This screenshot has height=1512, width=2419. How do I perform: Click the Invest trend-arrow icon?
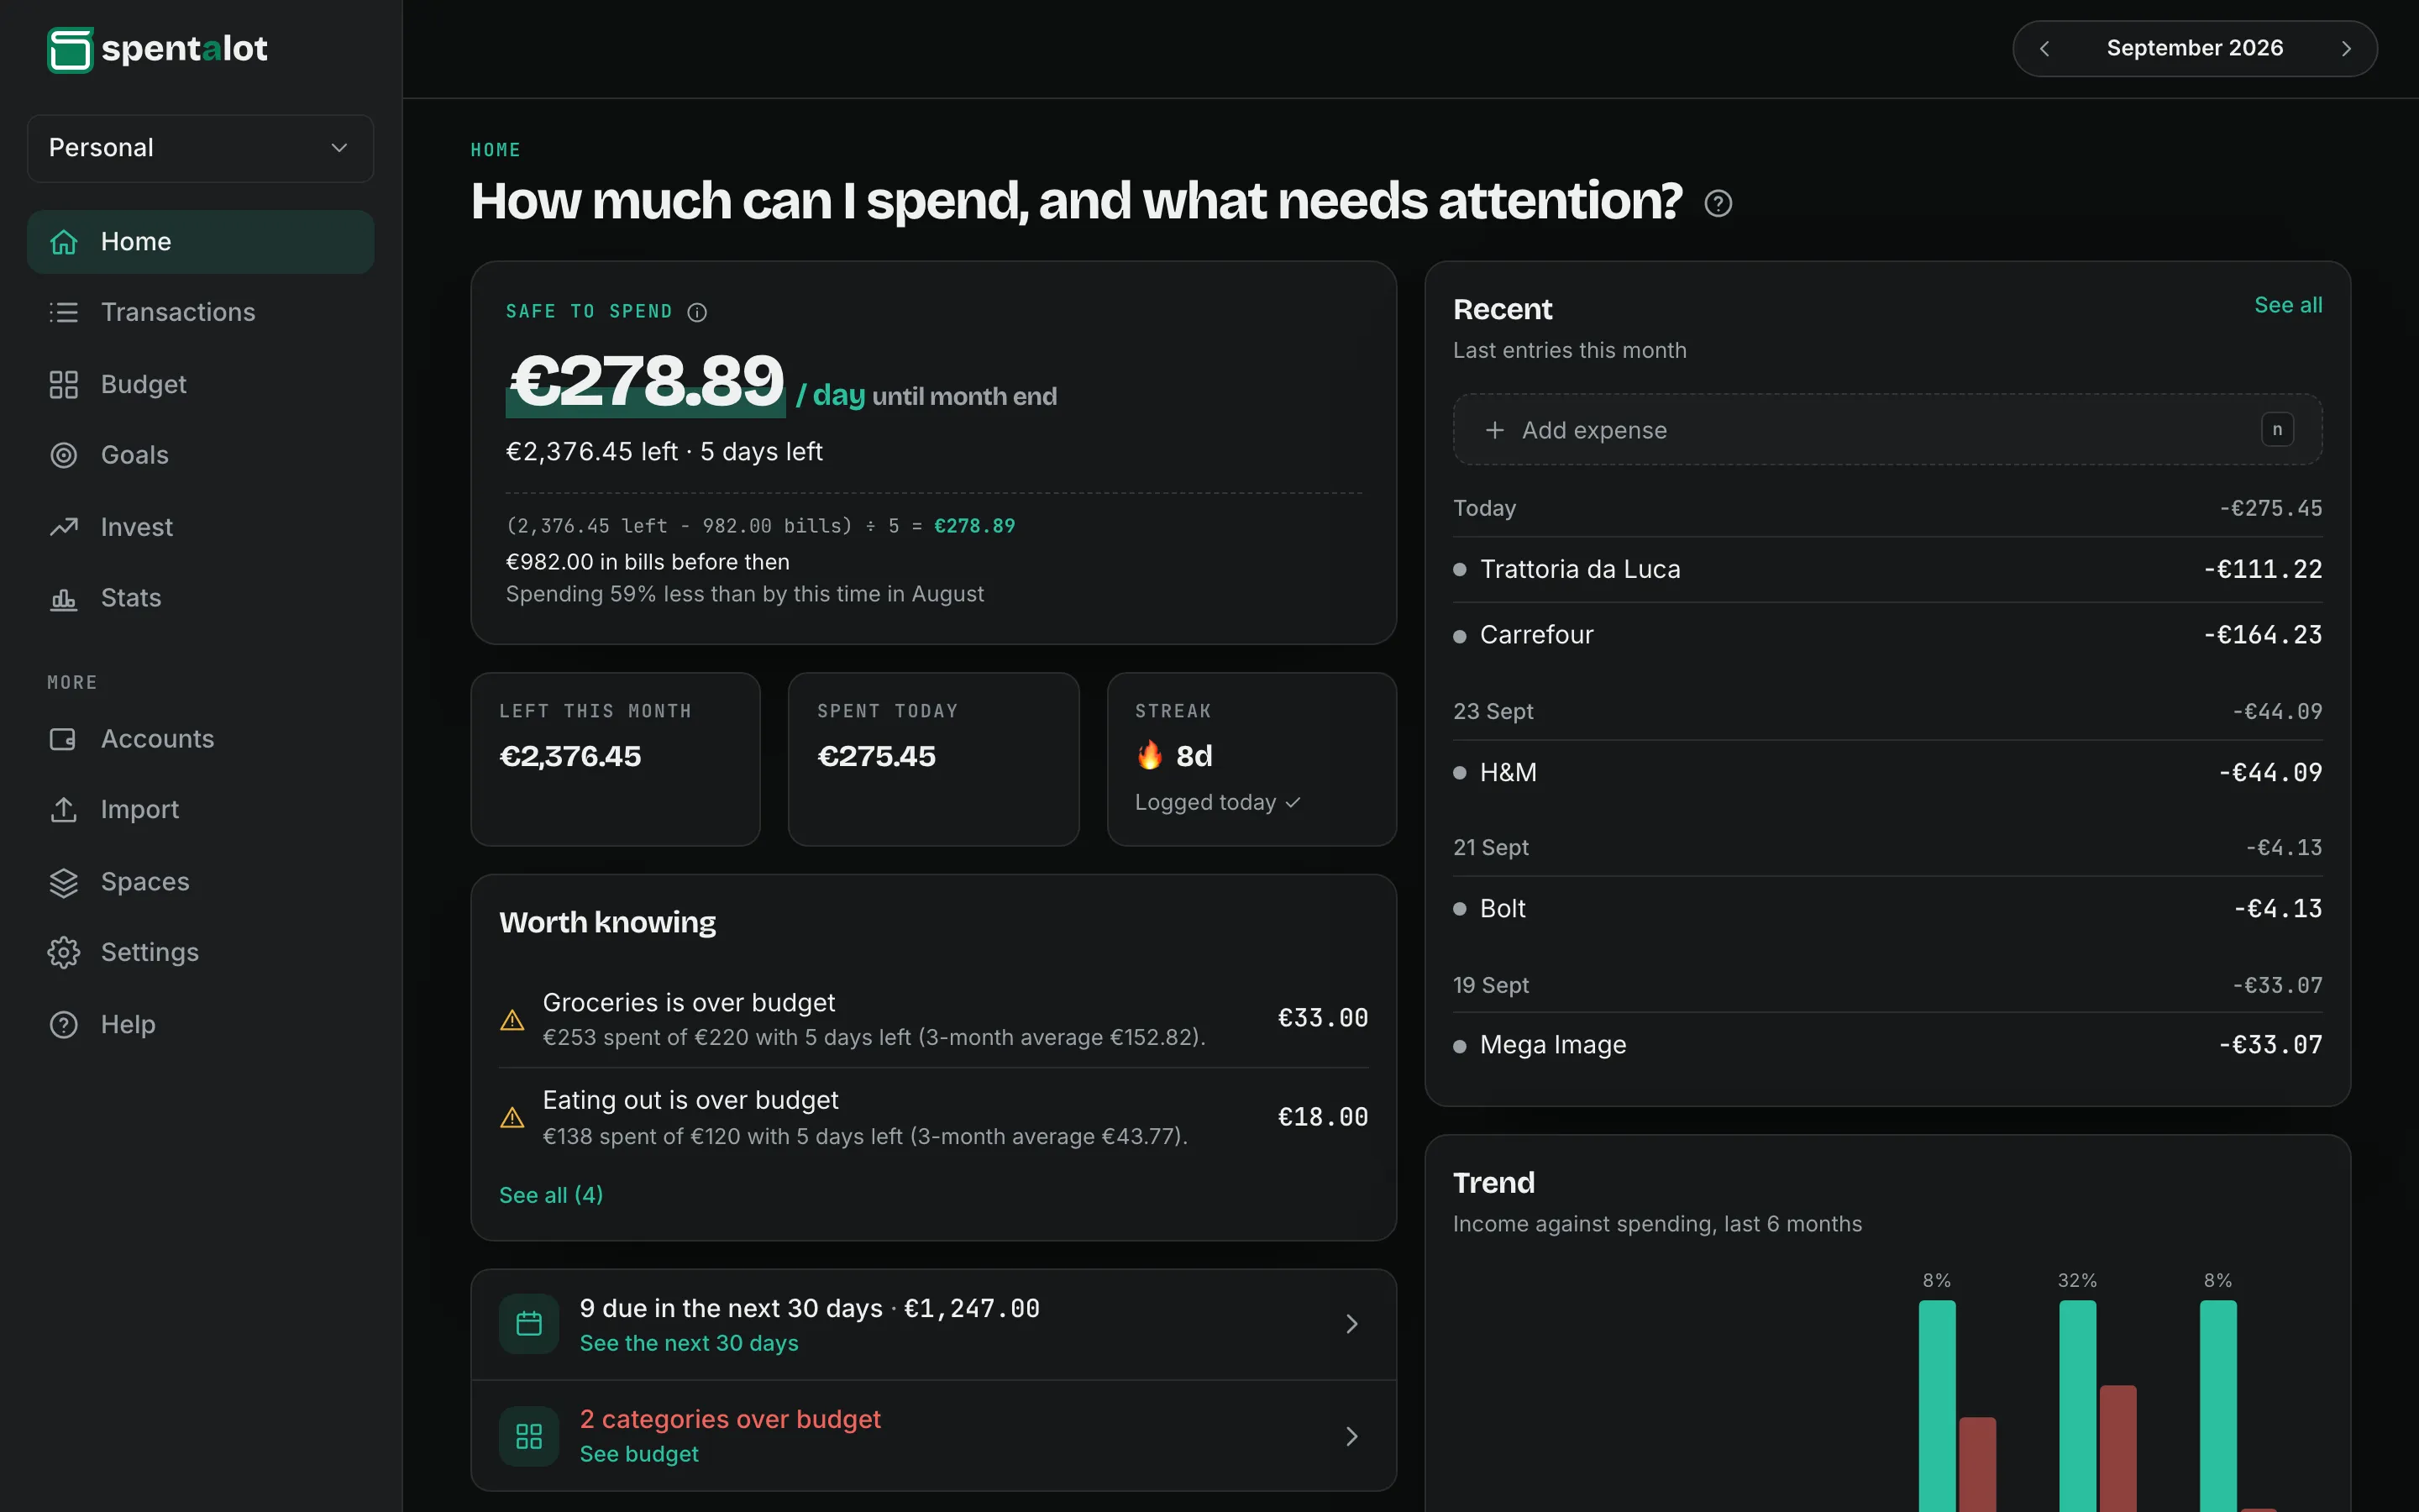64,527
